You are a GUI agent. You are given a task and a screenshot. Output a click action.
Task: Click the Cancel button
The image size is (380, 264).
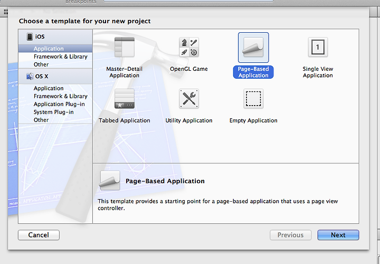[39, 235]
